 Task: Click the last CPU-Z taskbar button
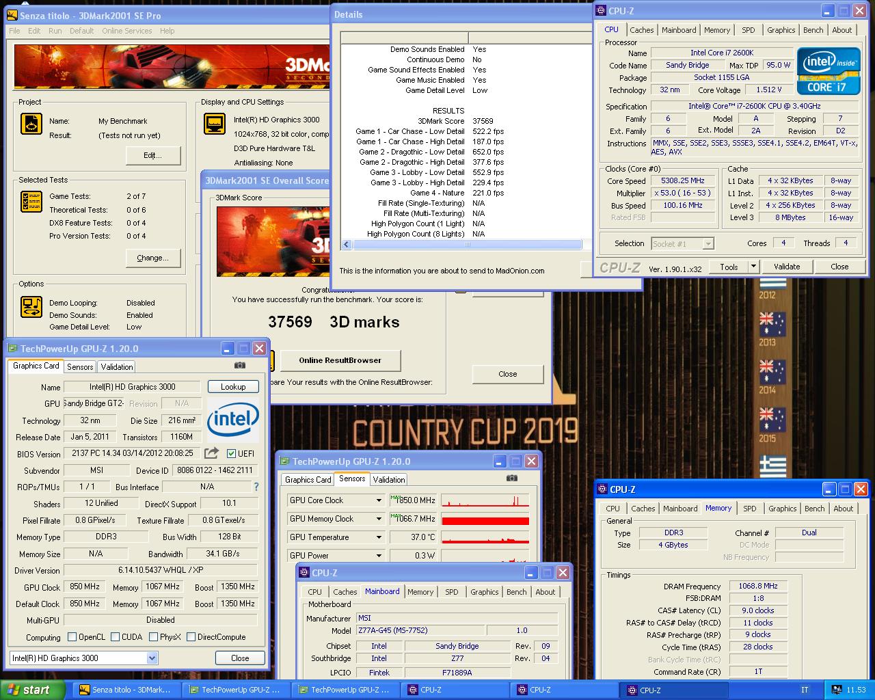[x=672, y=690]
